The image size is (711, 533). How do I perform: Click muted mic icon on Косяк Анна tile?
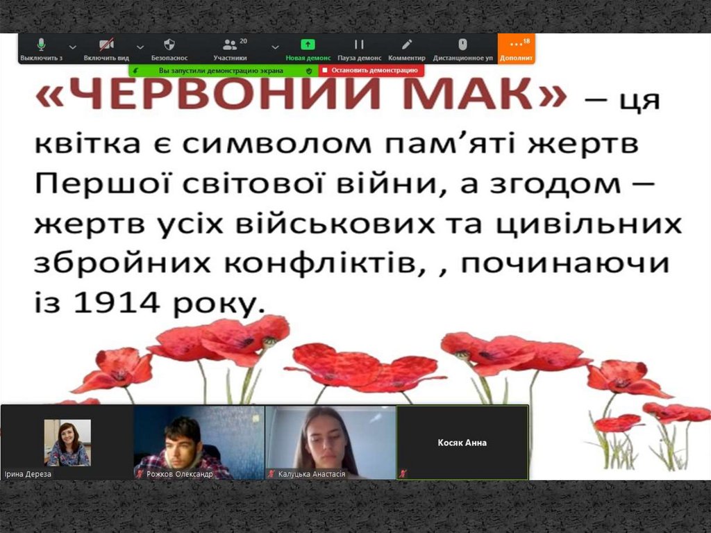tap(403, 473)
